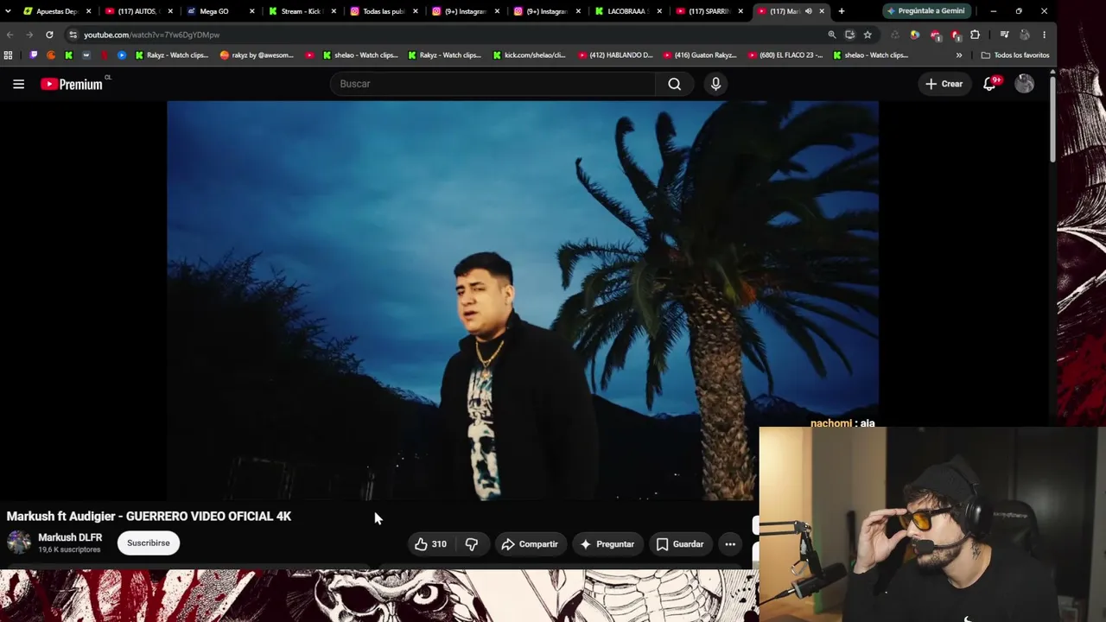The height and width of the screenshot is (622, 1106).
Task: Start voice search with the microphone icon
Action: click(715, 84)
